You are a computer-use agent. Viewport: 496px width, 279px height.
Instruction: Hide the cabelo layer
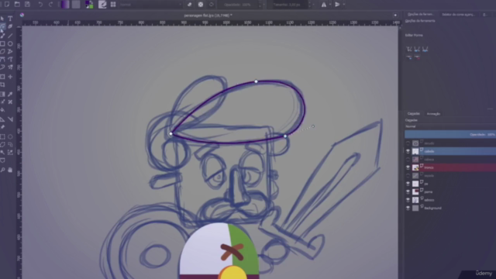pos(408,151)
